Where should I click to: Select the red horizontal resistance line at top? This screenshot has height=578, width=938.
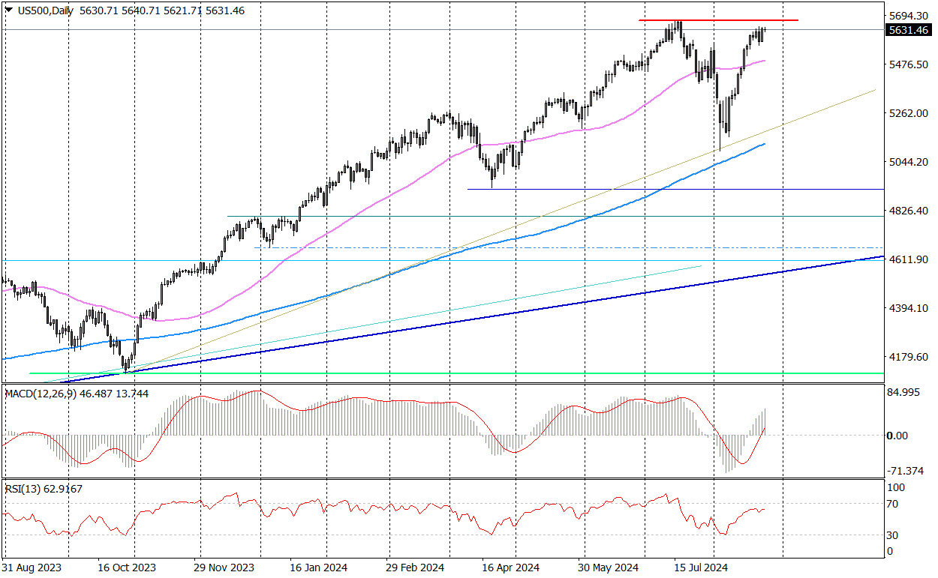click(x=718, y=19)
